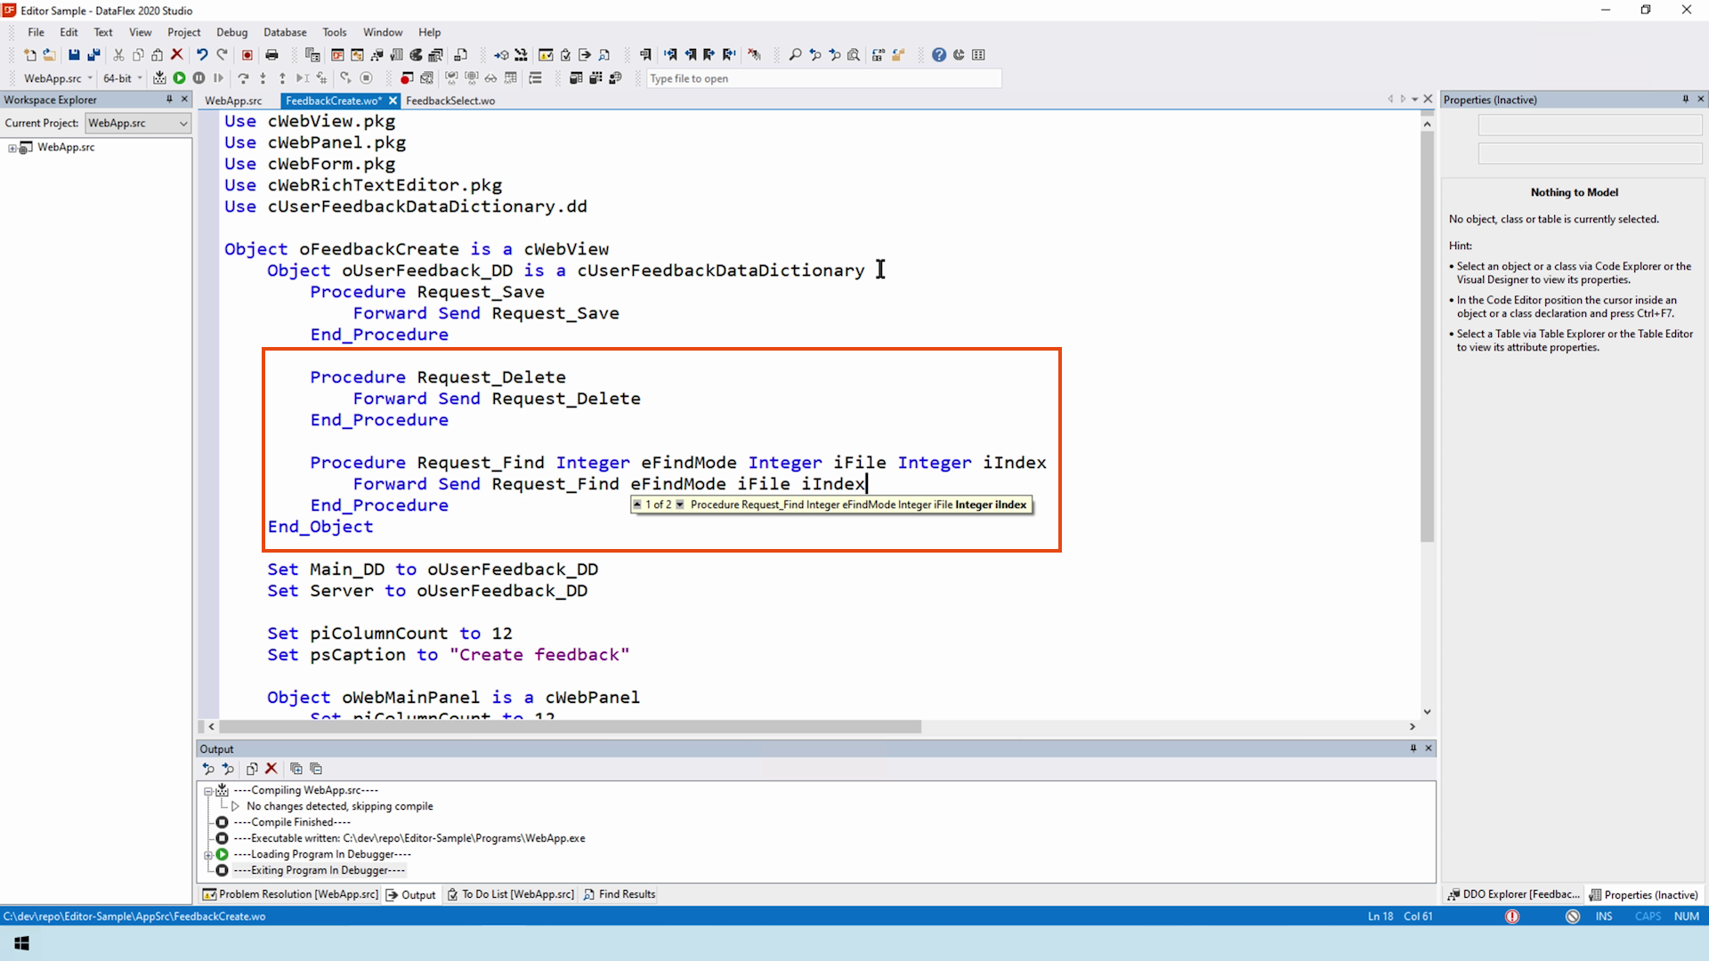Toggle auto-hide pin on Output panel
This screenshot has height=961, width=1709.
pyautogui.click(x=1413, y=748)
